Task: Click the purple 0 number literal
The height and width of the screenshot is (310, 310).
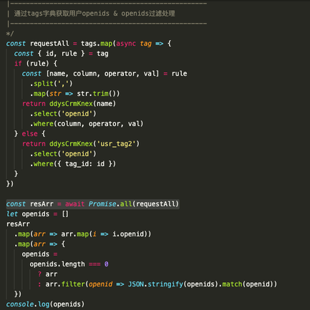Action: tap(106, 264)
